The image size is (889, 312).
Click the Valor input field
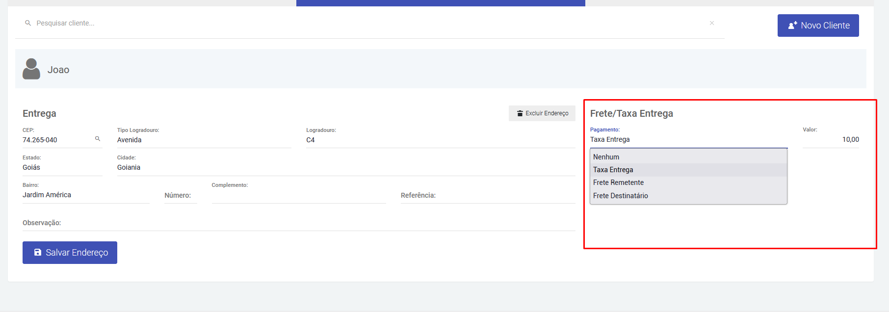[x=830, y=140]
